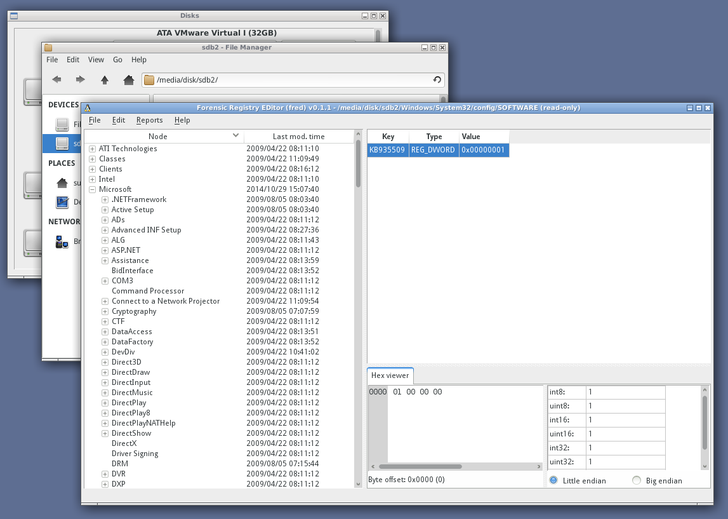The image size is (728, 519).
Task: Select the highlighted sdb2 drive device icon
Action: click(62, 144)
